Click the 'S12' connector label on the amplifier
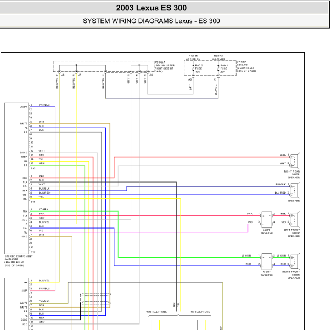The width and height of the screenshot is (331, 330). pyautogui.click(x=33, y=252)
